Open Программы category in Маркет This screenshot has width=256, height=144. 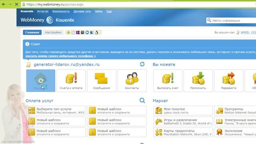coord(235,110)
